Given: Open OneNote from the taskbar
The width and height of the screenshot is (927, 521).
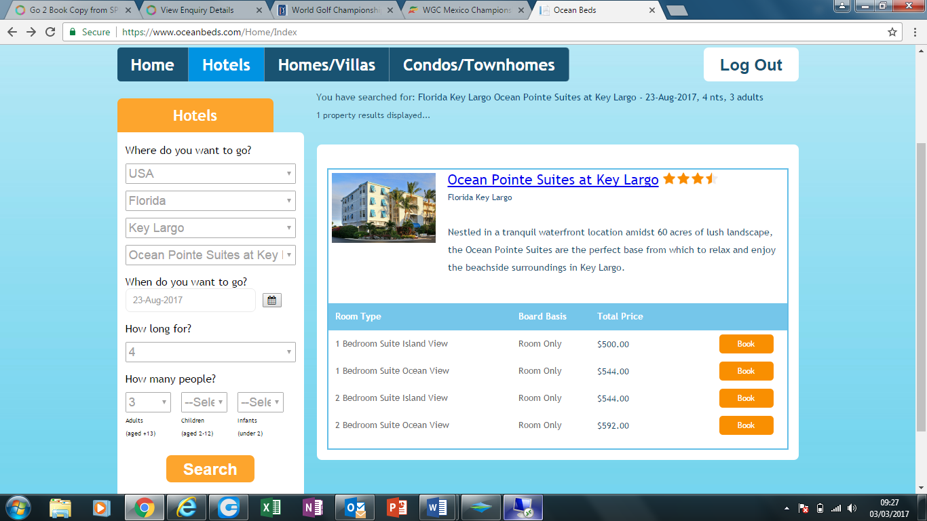Looking at the screenshot, I should [x=313, y=507].
